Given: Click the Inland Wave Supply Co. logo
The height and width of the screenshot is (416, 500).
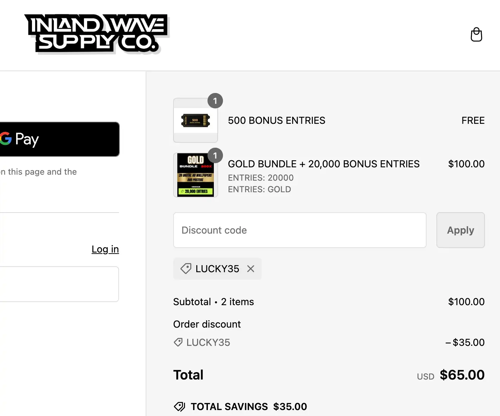Looking at the screenshot, I should [x=96, y=34].
